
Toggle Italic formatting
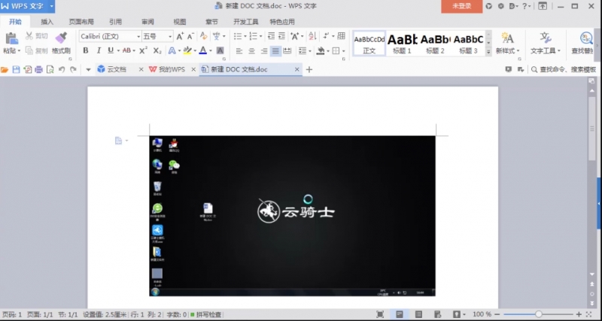(99, 50)
